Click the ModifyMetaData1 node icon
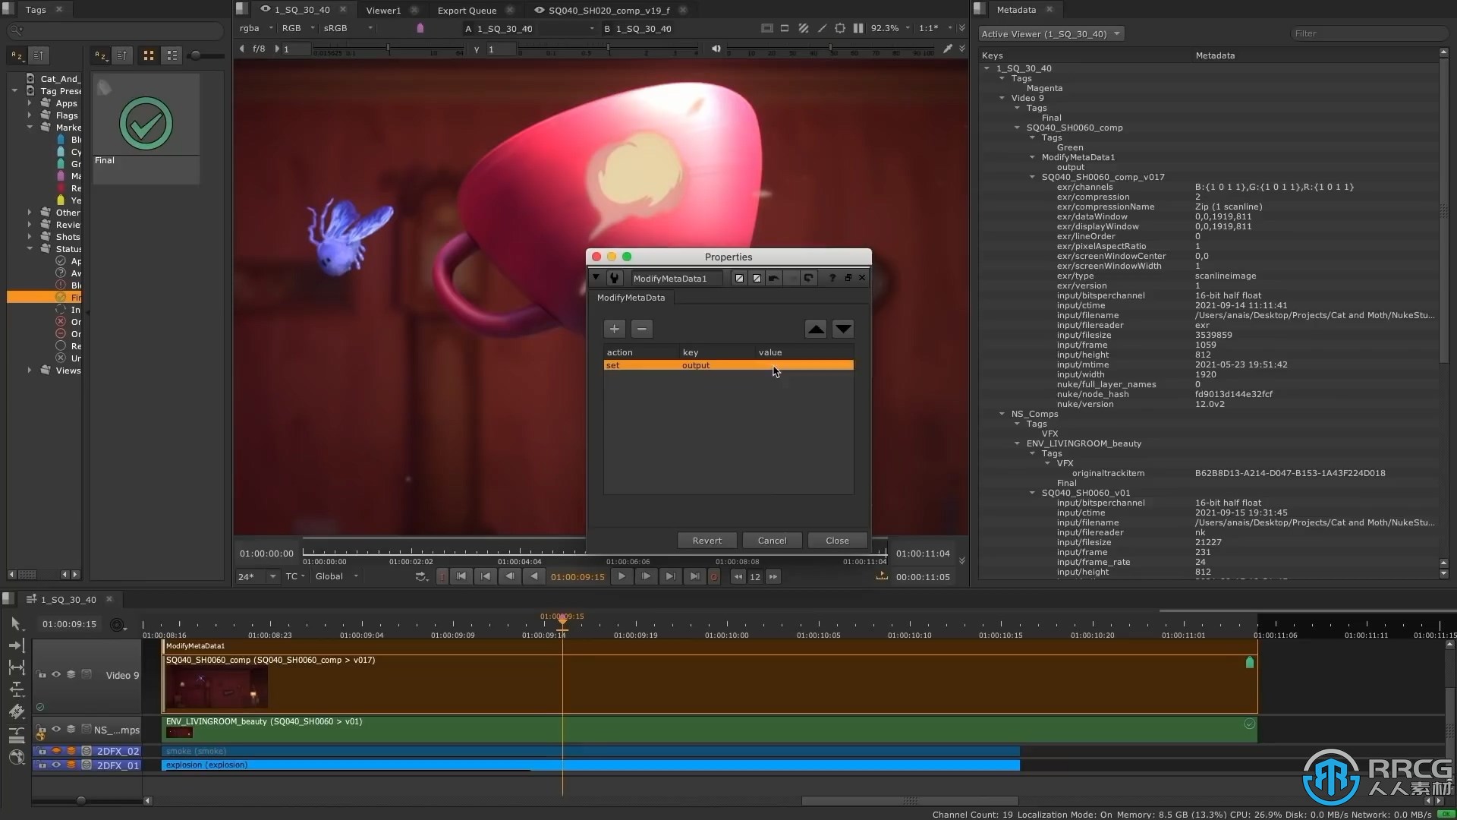This screenshot has width=1457, height=820. 615,277
